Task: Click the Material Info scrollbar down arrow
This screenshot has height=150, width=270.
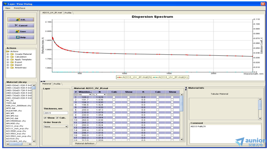Action: pyautogui.click(x=260, y=118)
